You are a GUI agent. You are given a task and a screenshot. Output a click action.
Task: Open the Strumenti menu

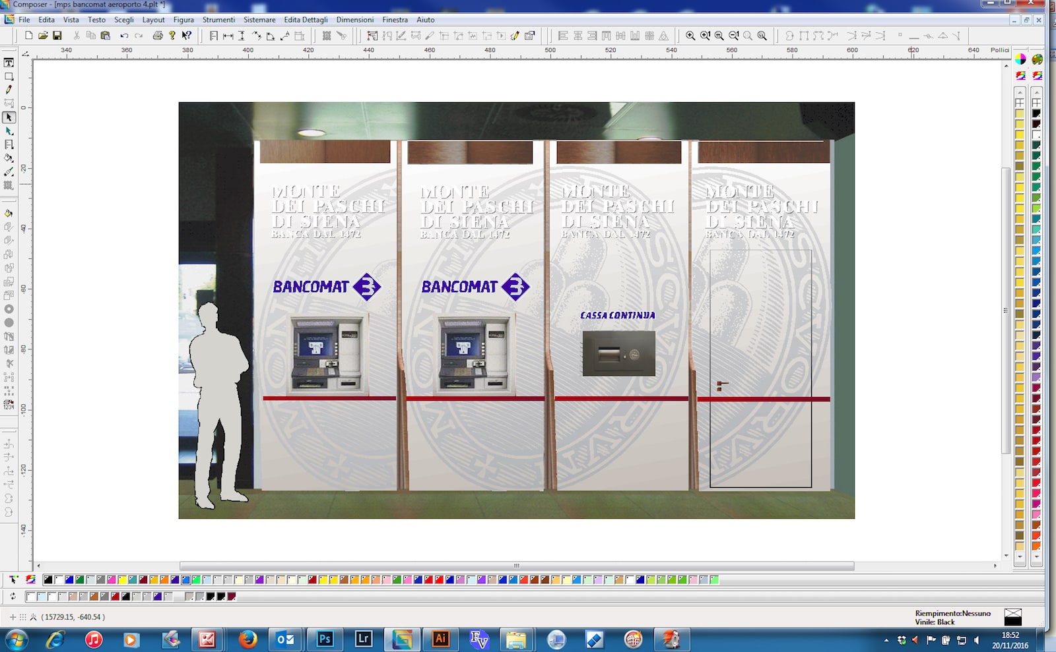pos(218,20)
